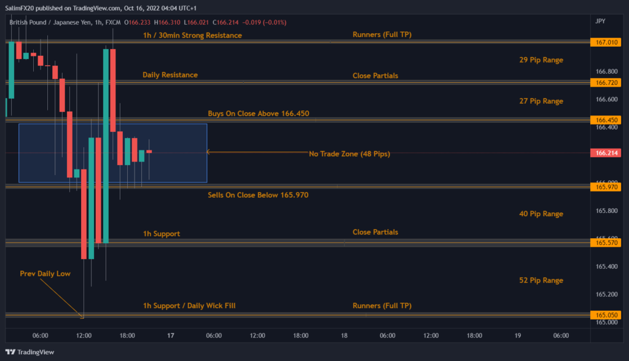Click the Daily Resistance label
Viewport: 629px width, 361px height.
pos(170,75)
